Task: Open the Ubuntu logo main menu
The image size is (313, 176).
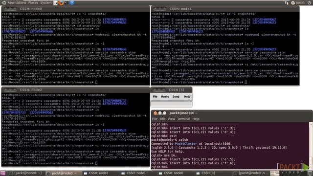Action: [x=3, y=2]
